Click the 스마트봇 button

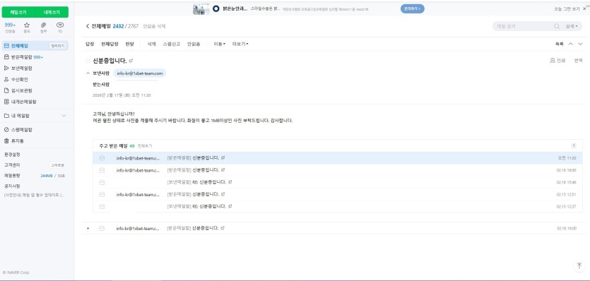pyautogui.click(x=57, y=165)
